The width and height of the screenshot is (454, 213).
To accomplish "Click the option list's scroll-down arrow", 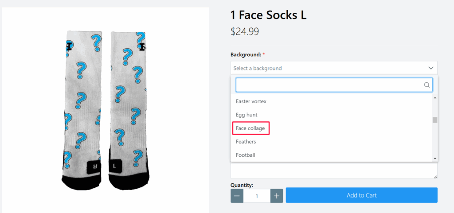I will (435, 159).
